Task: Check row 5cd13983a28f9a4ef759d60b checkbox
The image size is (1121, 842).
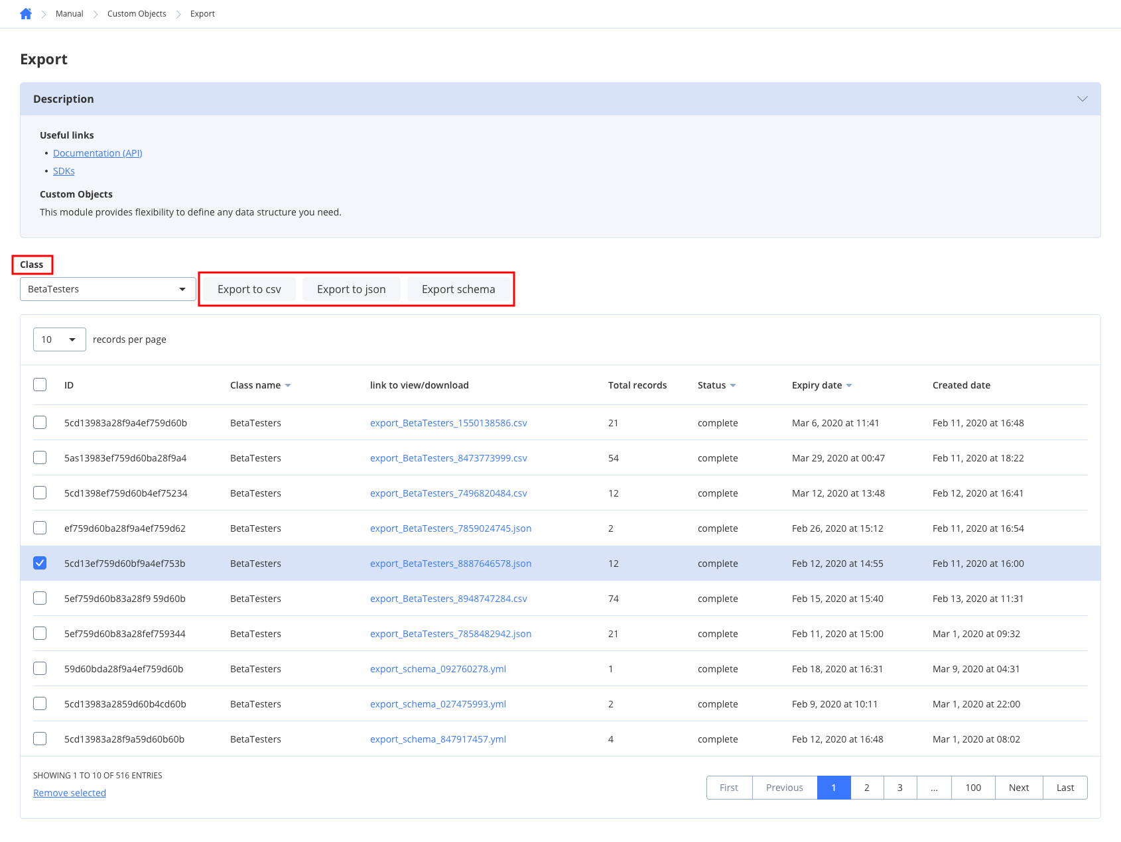Action: [x=40, y=422]
